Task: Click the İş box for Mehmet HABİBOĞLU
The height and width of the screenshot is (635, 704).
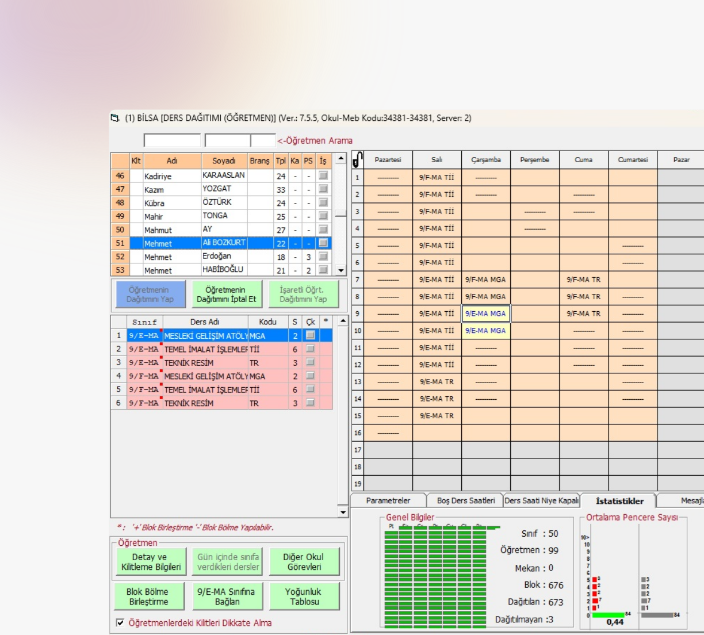Action: [323, 270]
